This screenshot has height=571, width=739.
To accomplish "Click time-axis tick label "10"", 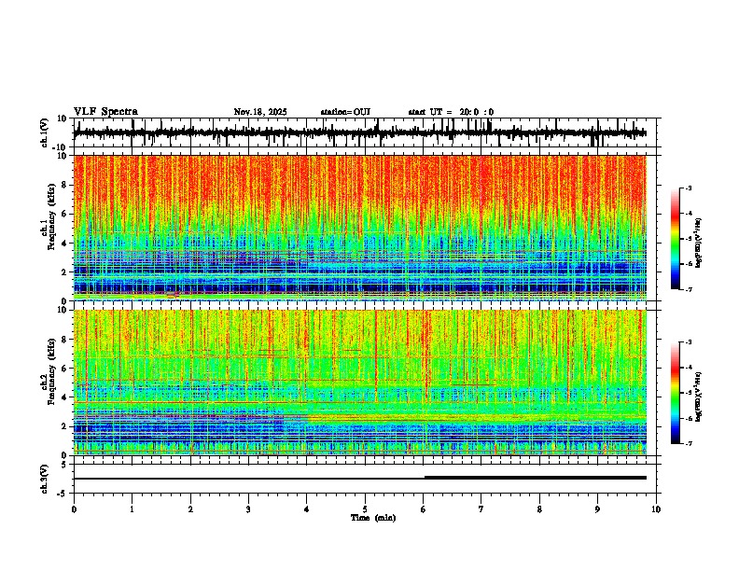I will pos(656,509).
